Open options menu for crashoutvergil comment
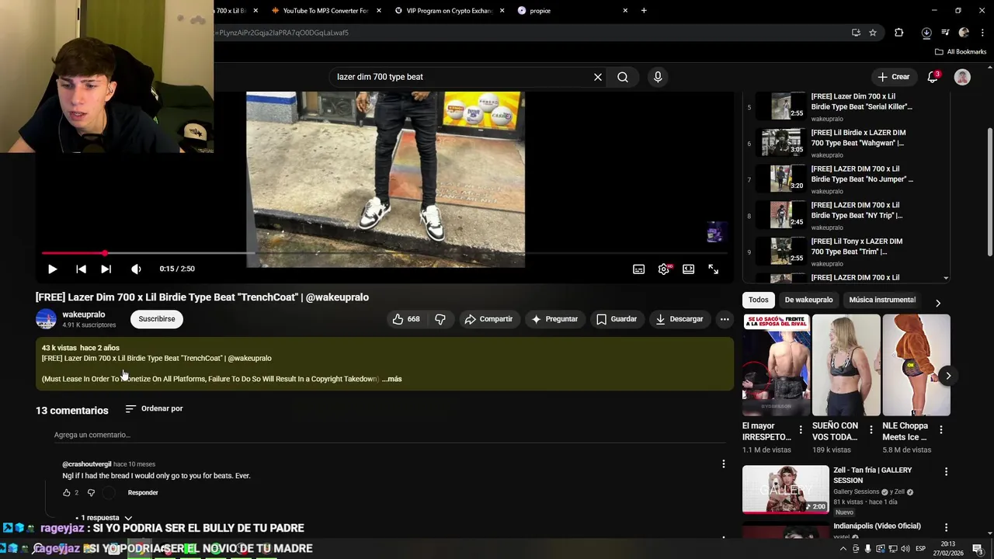The width and height of the screenshot is (994, 559). point(724,464)
